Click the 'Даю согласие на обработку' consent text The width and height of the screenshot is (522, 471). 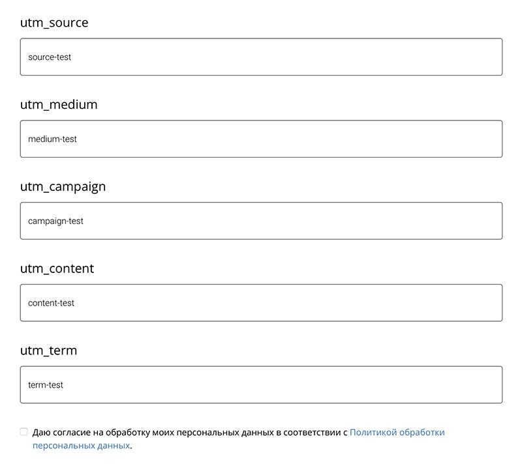91,433
